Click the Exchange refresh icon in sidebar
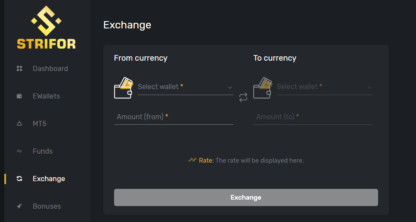 click(19, 179)
